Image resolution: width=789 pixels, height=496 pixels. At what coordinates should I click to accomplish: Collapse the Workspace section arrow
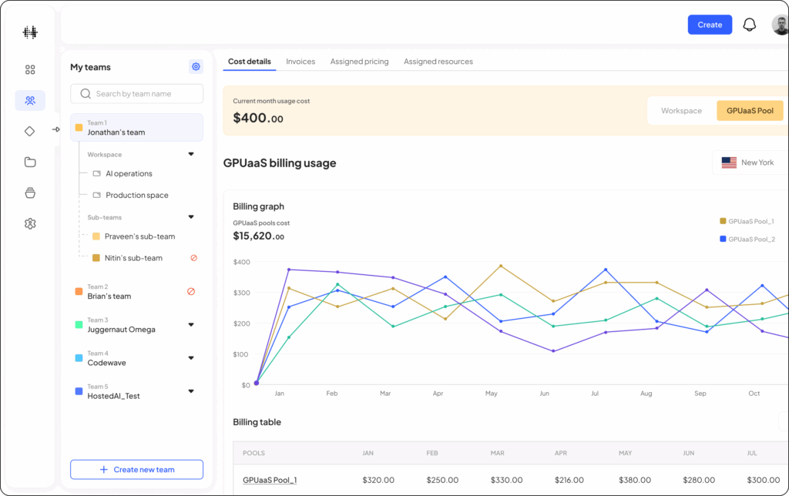click(191, 154)
